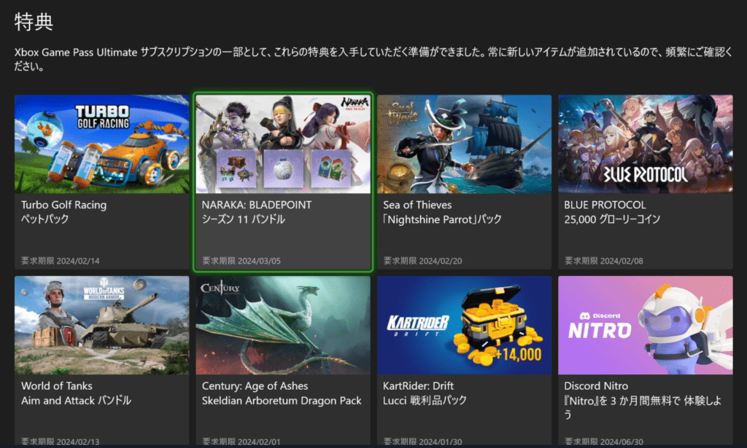
Task: Click claim deadline '要求期限 2024/02/14'
Action: (x=60, y=261)
